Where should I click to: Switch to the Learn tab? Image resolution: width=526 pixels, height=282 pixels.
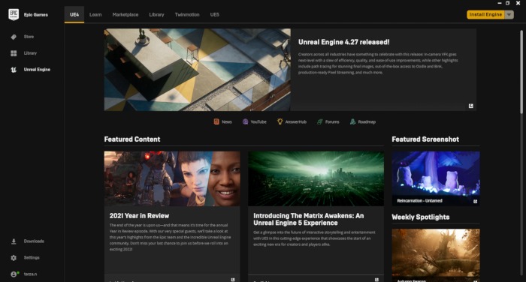pyautogui.click(x=95, y=15)
